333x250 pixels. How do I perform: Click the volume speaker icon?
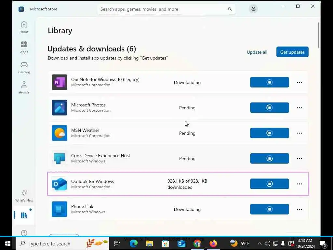pos(268,243)
